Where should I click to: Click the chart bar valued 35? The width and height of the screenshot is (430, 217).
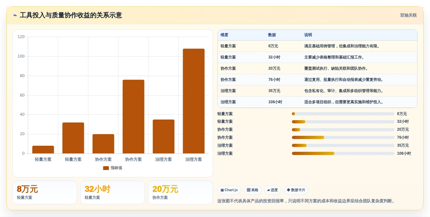[163, 136]
